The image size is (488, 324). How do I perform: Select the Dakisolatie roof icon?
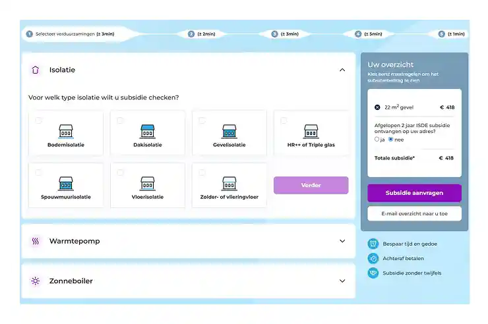pos(148,130)
